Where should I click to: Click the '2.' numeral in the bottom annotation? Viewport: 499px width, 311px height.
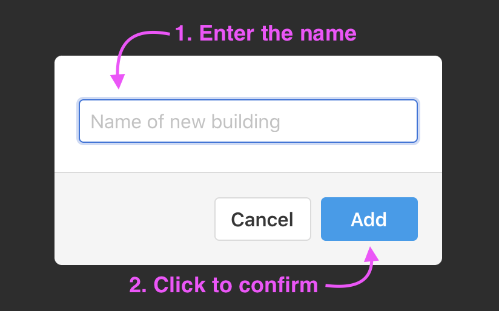click(x=138, y=285)
